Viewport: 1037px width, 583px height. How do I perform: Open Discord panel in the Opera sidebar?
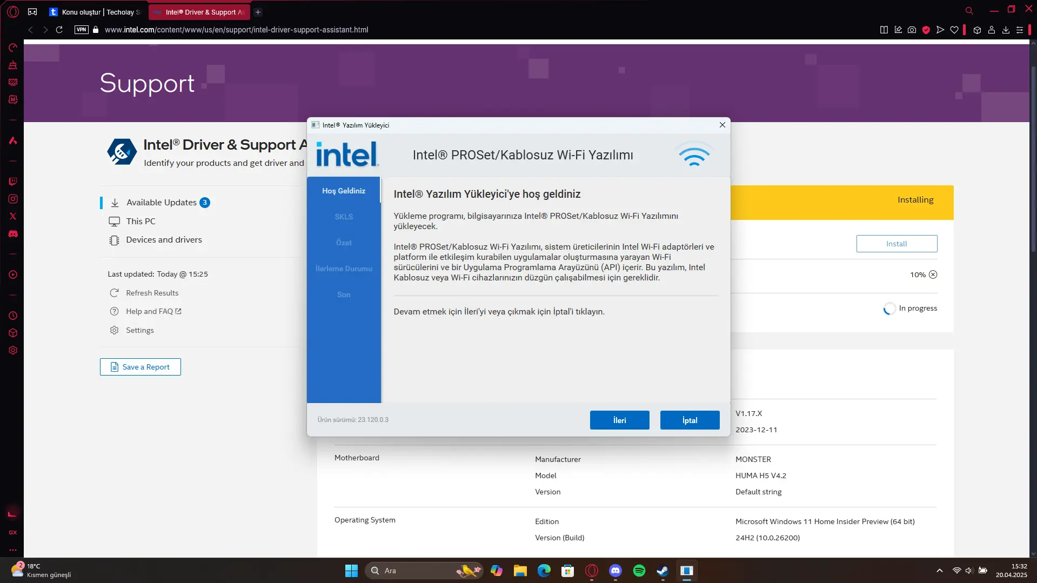tap(13, 234)
